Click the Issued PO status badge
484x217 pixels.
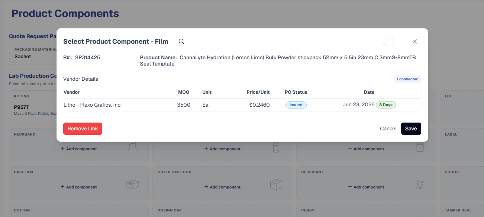point(296,105)
